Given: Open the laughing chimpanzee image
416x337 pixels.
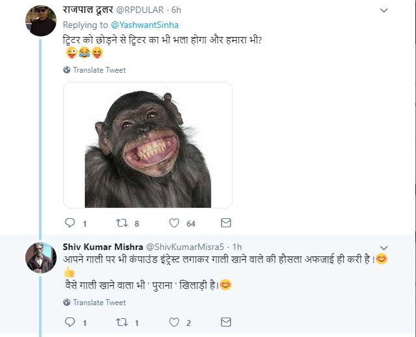Looking at the screenshot, I should pyautogui.click(x=148, y=145).
